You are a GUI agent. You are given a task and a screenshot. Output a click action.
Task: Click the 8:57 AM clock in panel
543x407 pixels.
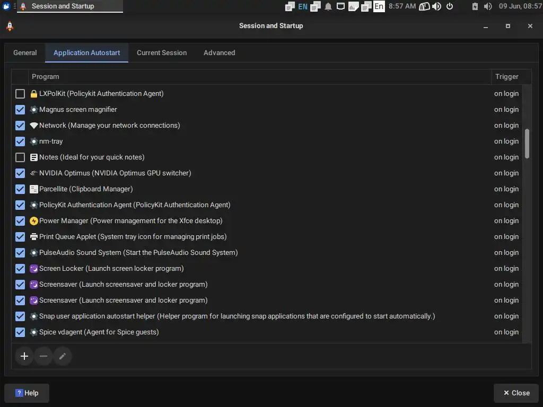(x=402, y=6)
